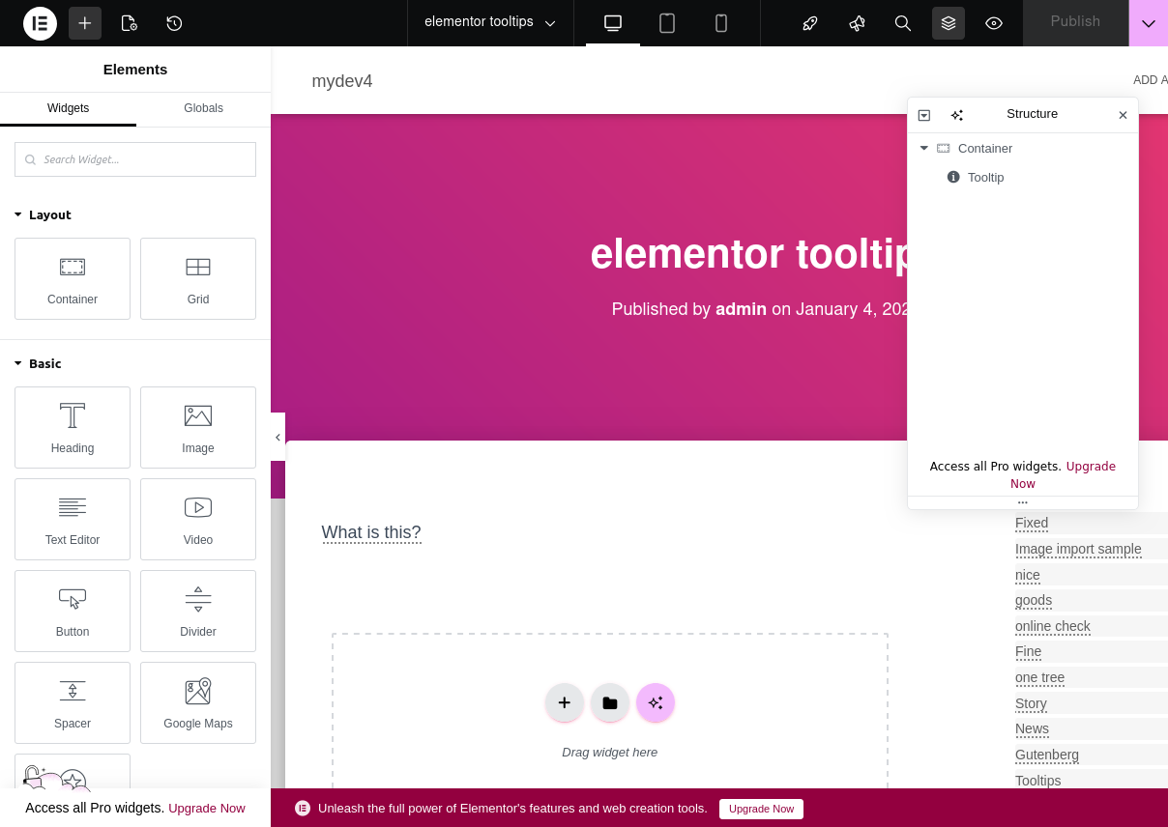Collapse the Container tree item arrow

point(923,148)
